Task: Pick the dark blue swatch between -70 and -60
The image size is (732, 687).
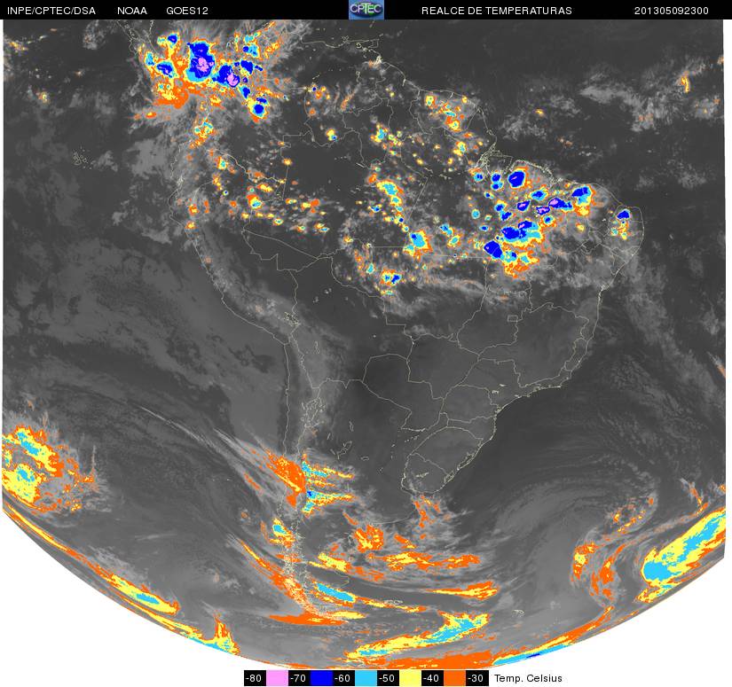Action: (322, 677)
